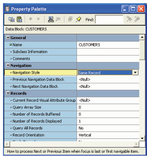Click Current Record Visual Attribute Group Null value
Viewport: 147px width, 156px height.
(108, 101)
